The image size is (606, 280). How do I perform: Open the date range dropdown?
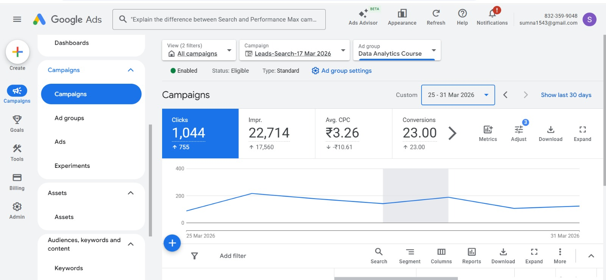458,95
